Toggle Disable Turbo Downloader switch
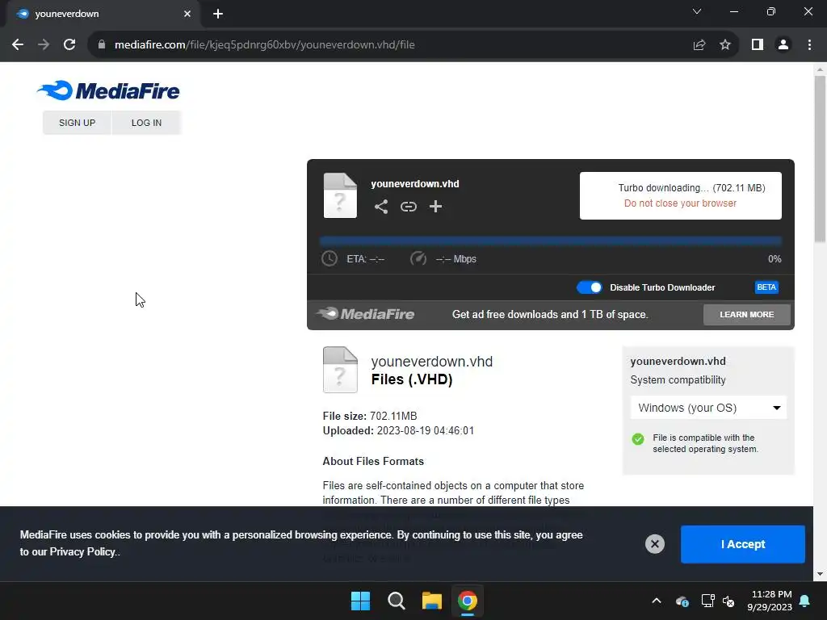Image resolution: width=827 pixels, height=620 pixels. click(589, 287)
